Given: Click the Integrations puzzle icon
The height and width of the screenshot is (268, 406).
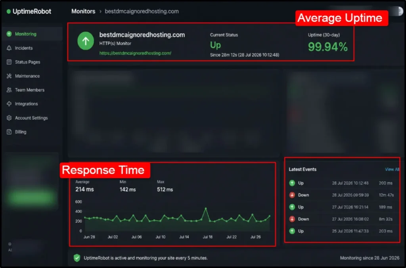Looking at the screenshot, I should (x=9, y=104).
